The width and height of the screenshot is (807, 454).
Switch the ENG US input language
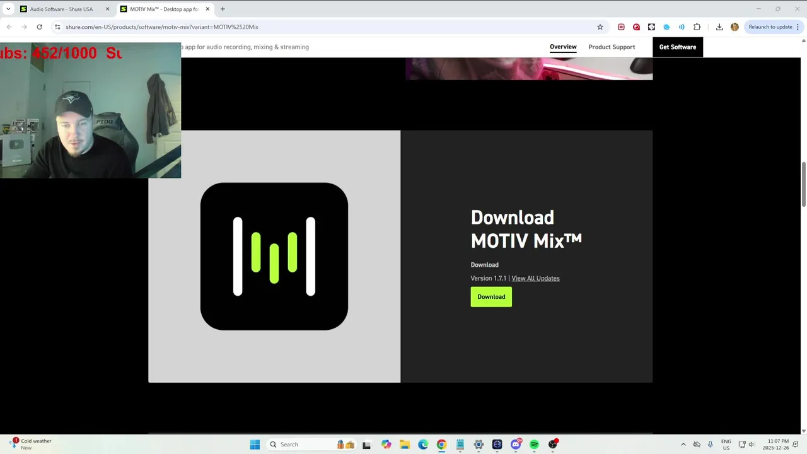726,445
